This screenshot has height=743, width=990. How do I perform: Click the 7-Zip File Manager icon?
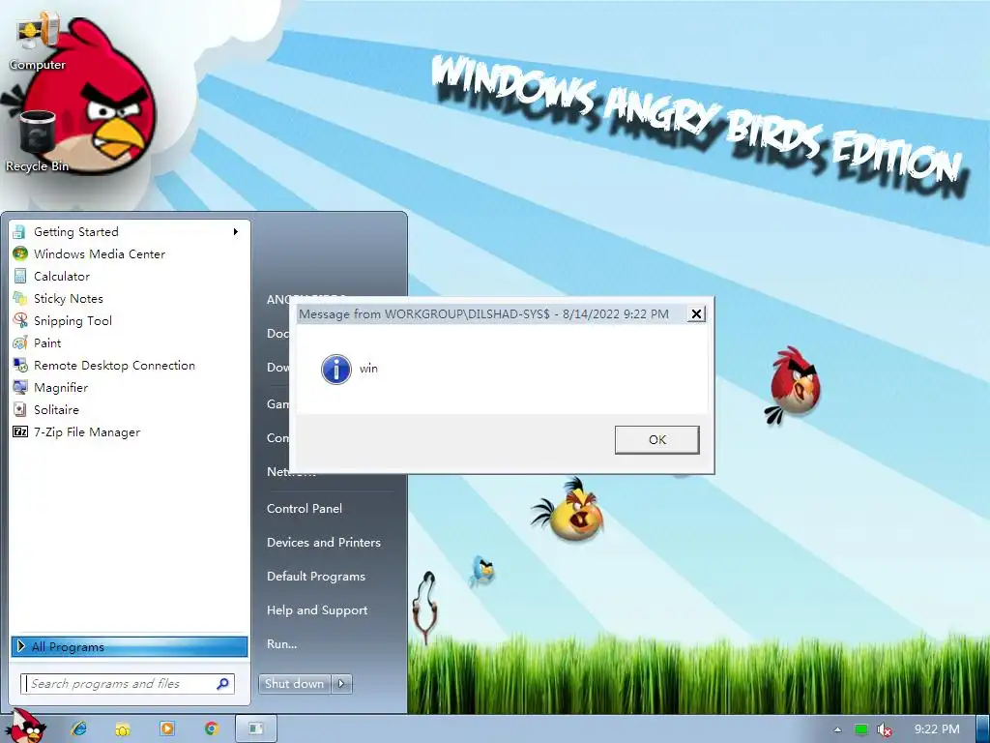[x=20, y=432]
